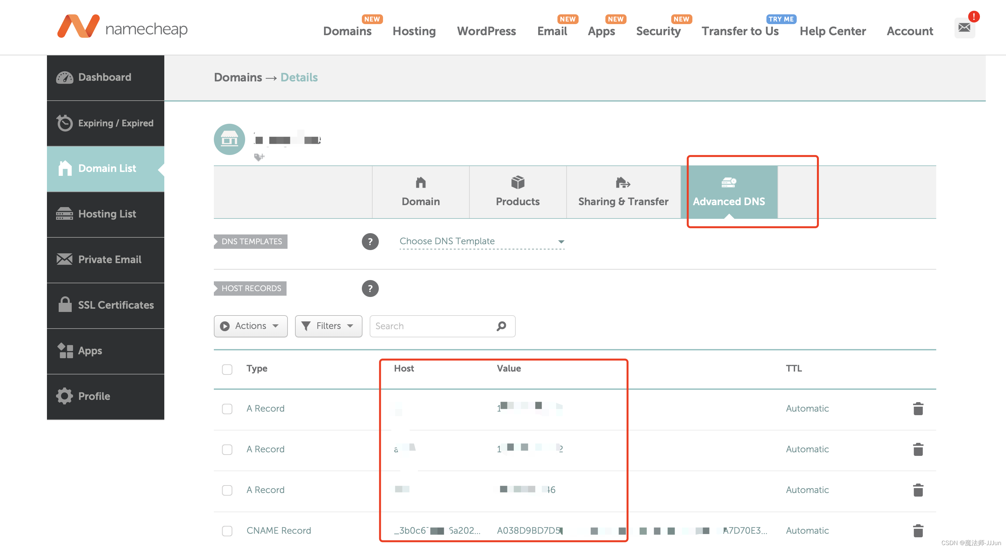Open the WordPress top menu
1006x549 pixels.
[486, 31]
